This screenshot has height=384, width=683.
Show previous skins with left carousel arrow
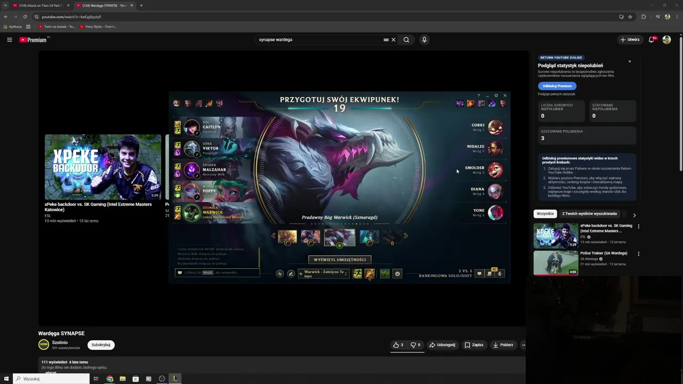(273, 236)
